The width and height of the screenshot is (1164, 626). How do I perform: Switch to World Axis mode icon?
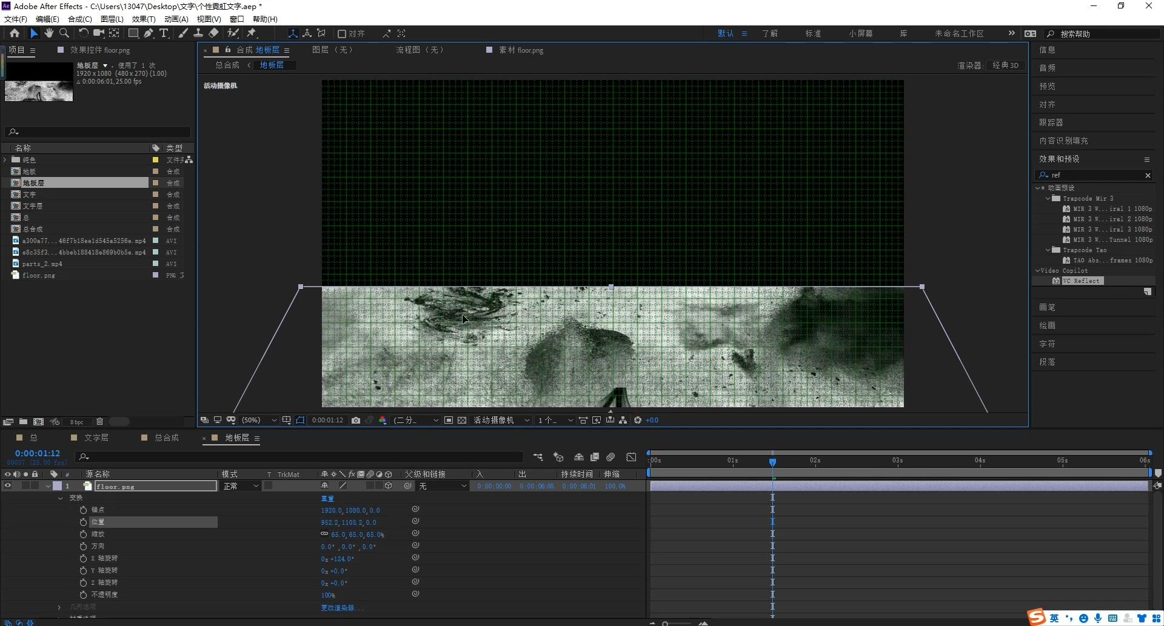[307, 33]
